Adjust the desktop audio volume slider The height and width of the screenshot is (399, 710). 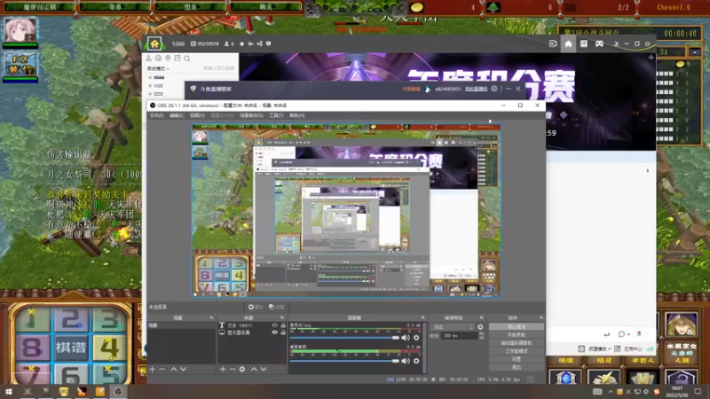click(x=344, y=361)
